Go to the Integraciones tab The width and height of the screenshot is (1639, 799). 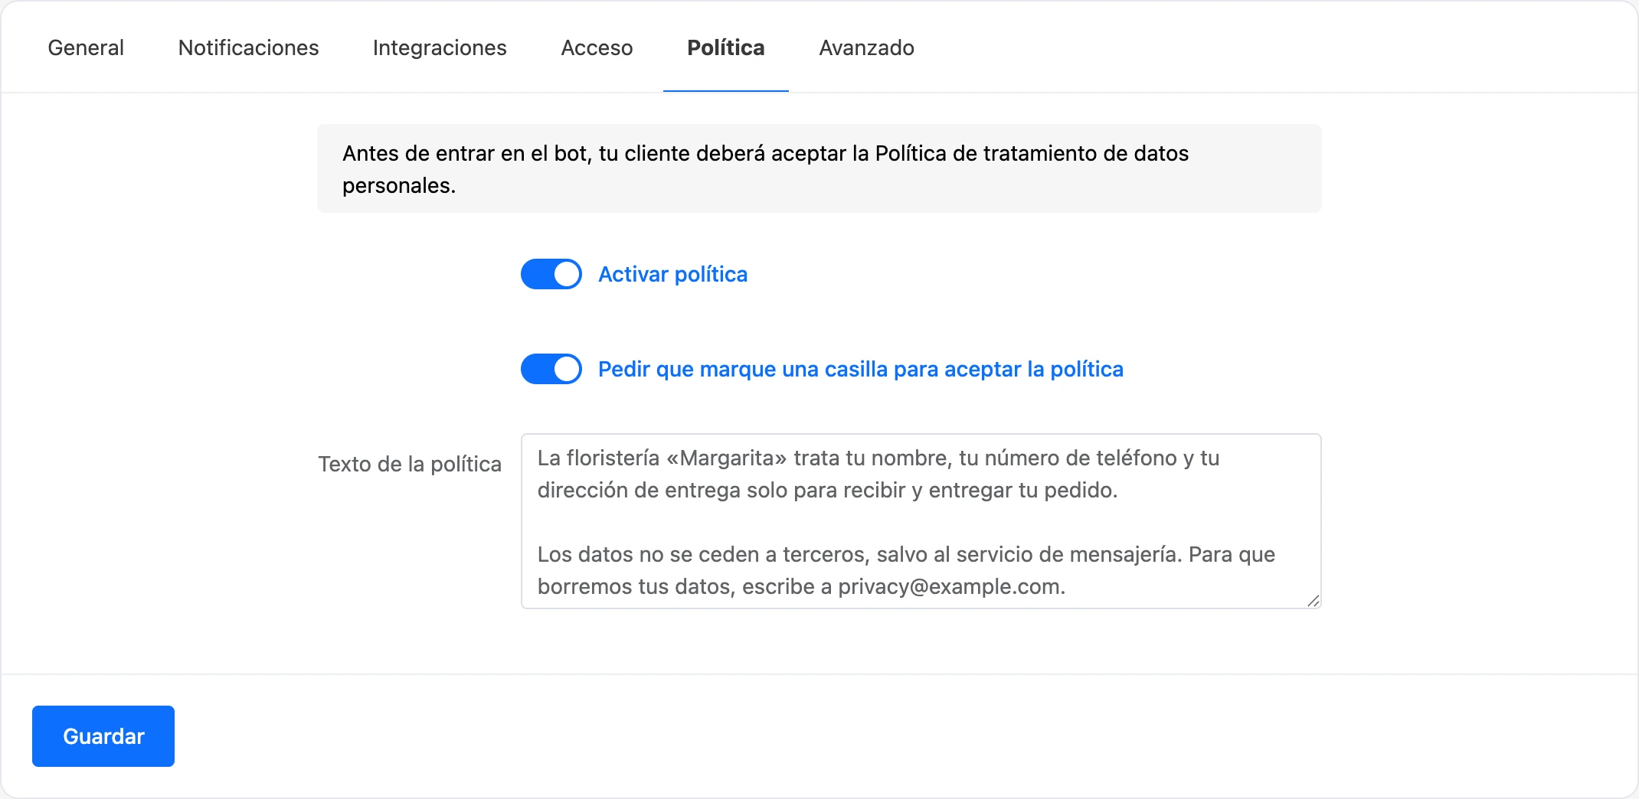pos(440,47)
